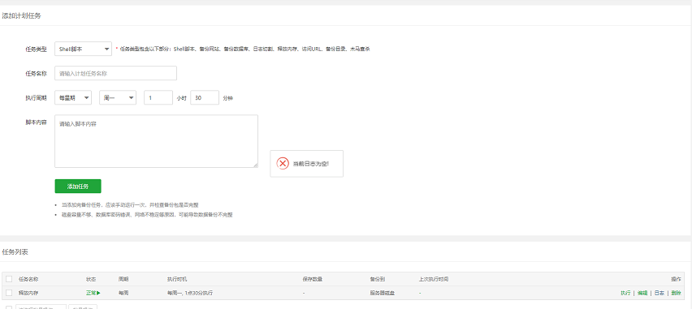Tick the select-all checkbox in the task list header
692x309 pixels.
click(x=9, y=279)
